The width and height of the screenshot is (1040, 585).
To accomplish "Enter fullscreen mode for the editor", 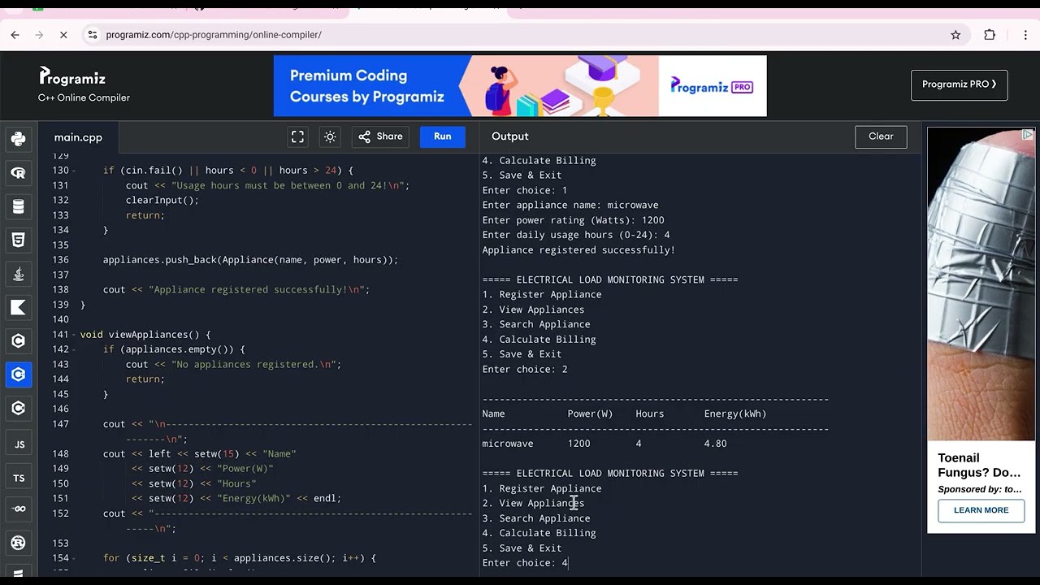I will [x=297, y=136].
